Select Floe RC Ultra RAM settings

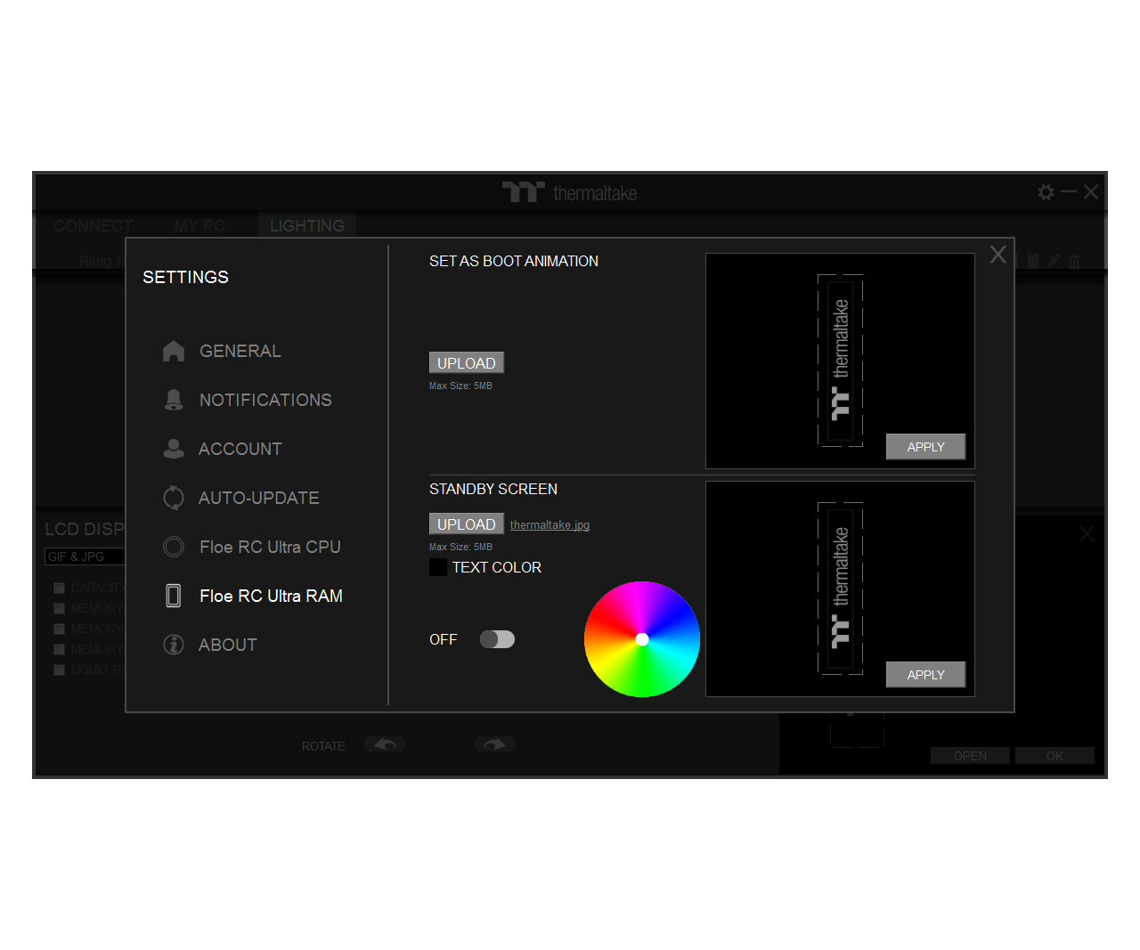[x=271, y=596]
